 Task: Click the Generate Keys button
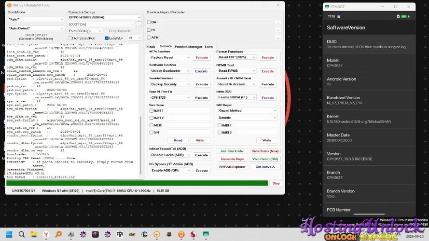click(x=232, y=159)
